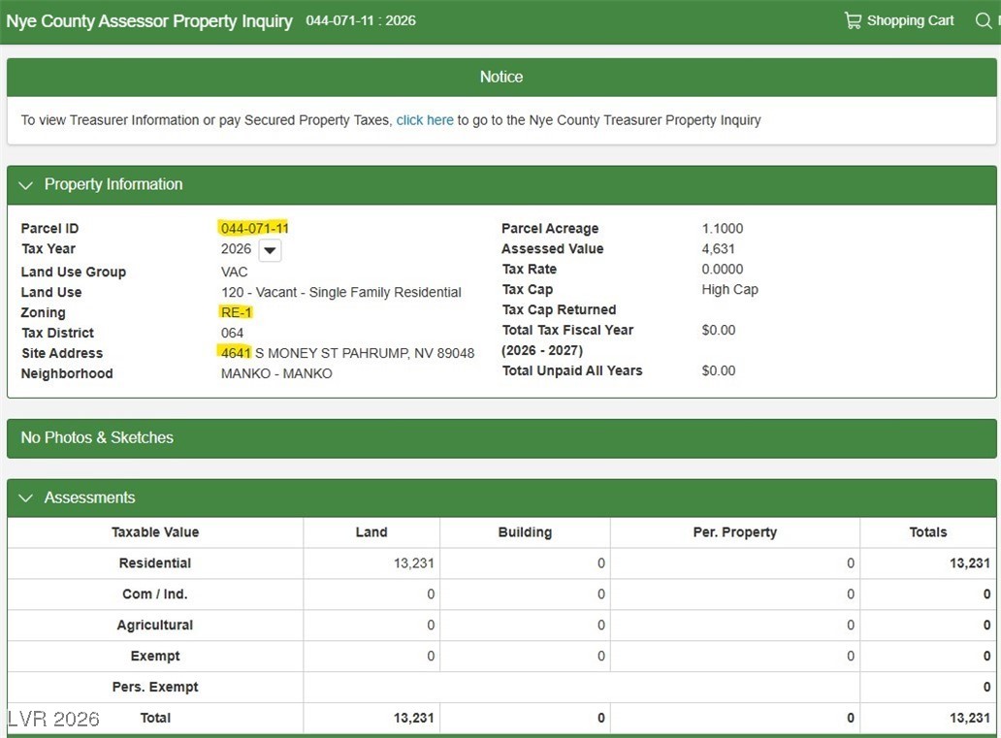Screen dimensions: 1001x738
Task: Click the Notice panel header
Action: tap(500, 77)
